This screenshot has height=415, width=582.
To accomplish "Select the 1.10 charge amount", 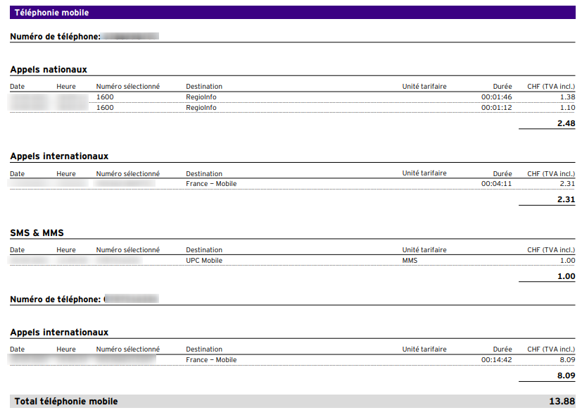I will click(x=567, y=108).
